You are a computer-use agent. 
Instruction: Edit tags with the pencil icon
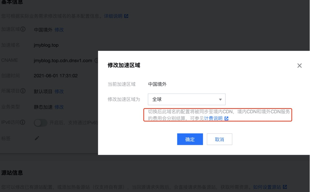point(37,138)
